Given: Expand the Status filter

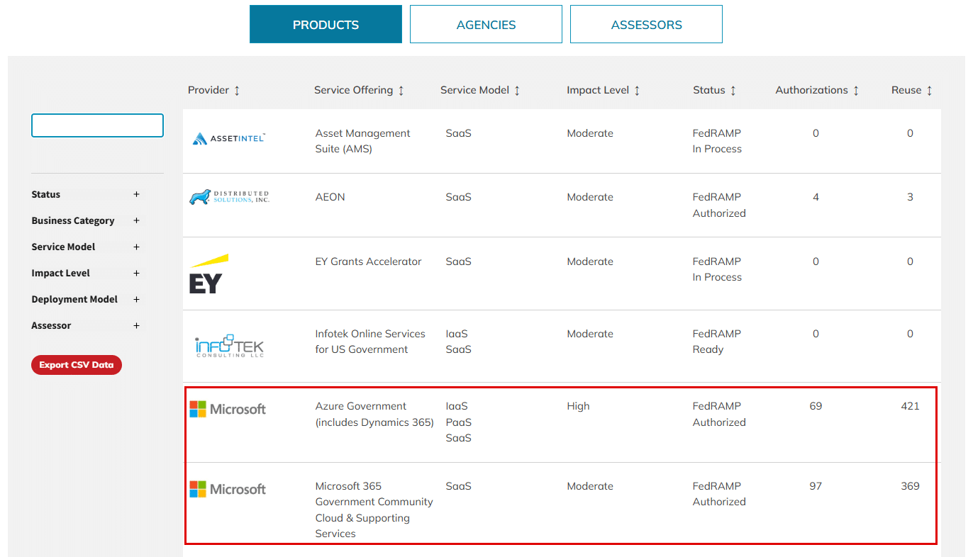Looking at the screenshot, I should point(136,194).
